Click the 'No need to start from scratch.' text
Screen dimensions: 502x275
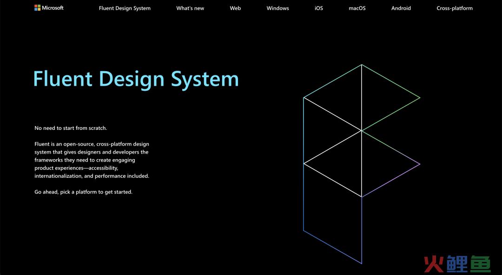point(71,128)
